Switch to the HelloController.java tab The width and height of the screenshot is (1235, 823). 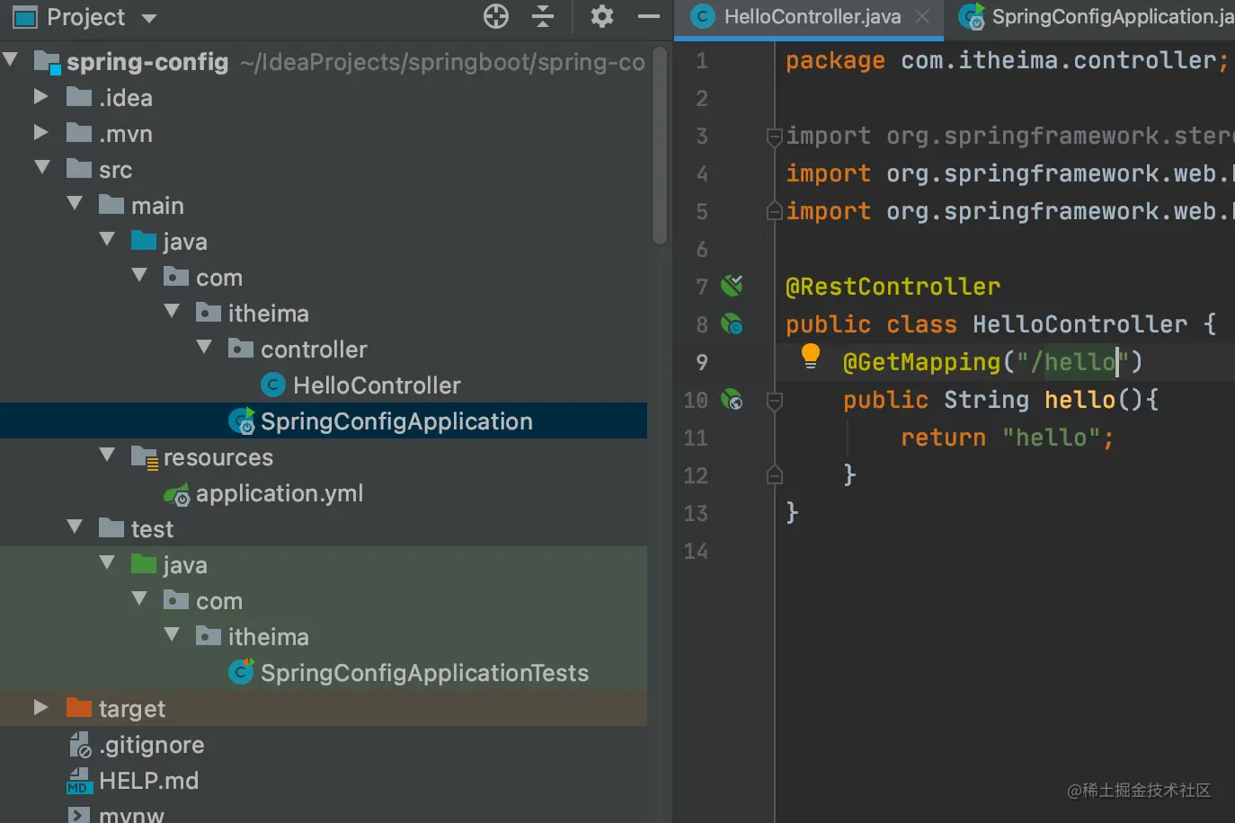[809, 17]
